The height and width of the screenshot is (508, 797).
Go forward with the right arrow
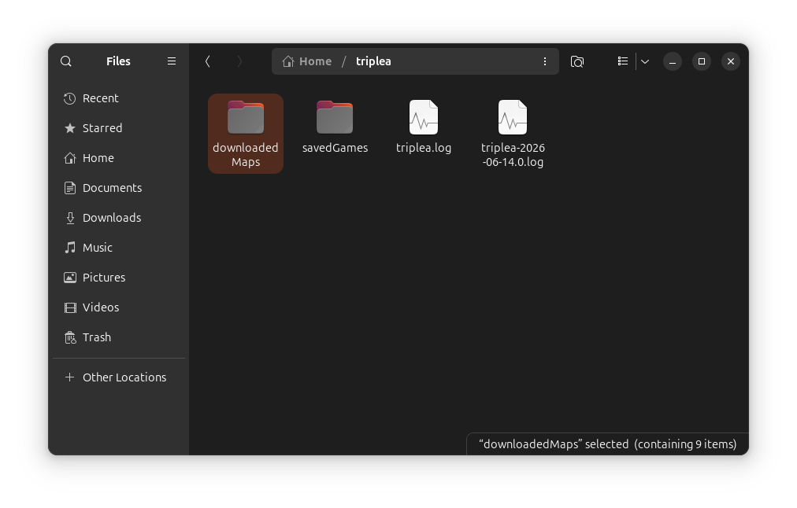[239, 61]
